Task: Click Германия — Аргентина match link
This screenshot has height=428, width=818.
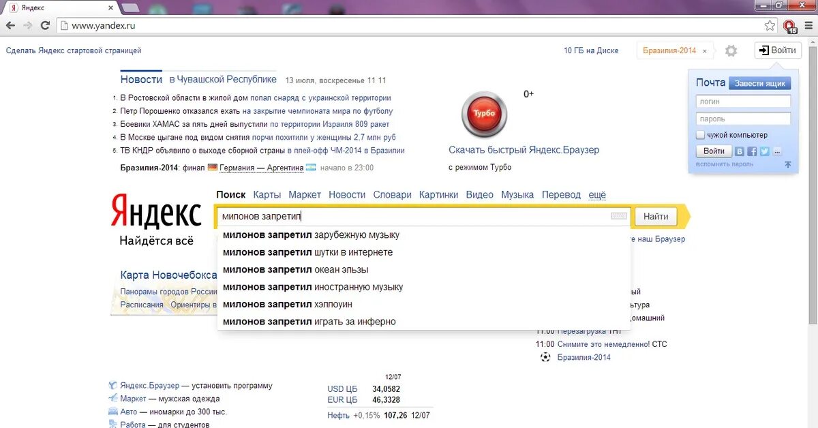Action: click(261, 168)
